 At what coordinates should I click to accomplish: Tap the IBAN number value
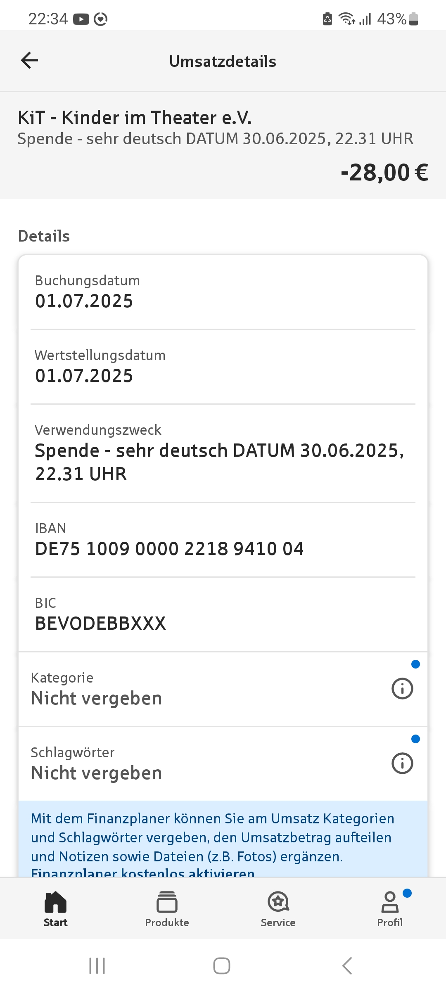(169, 549)
